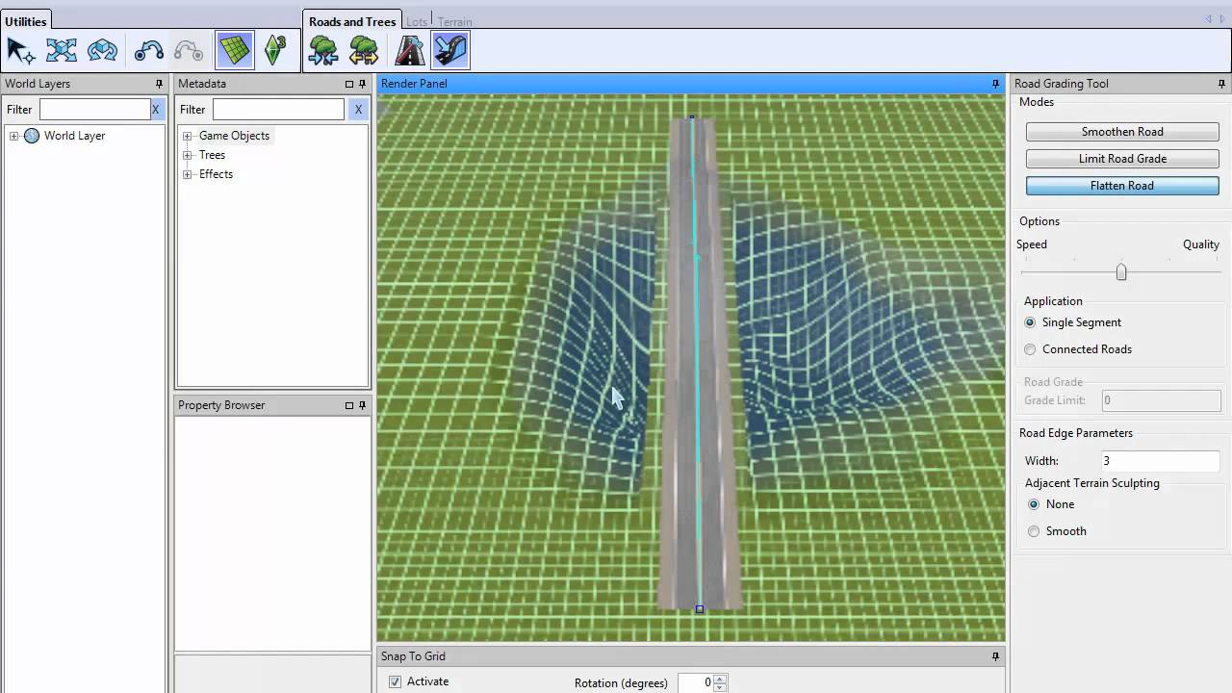Screen dimensions: 1232x693
Task: Open the Roads and Trees tab
Action: tap(352, 21)
